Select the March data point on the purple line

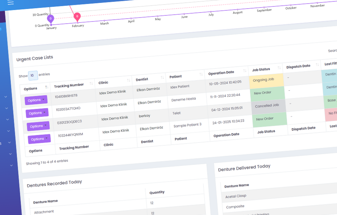(104, 21)
